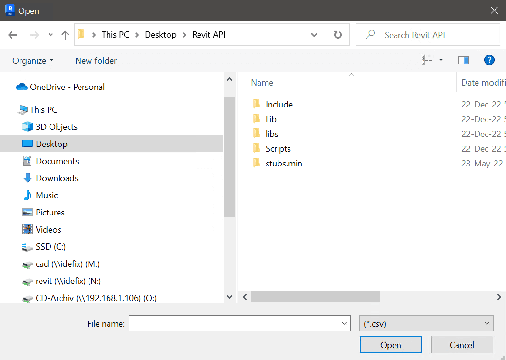Open Music in the navigation pane
Image resolution: width=506 pixels, height=360 pixels.
(x=47, y=195)
